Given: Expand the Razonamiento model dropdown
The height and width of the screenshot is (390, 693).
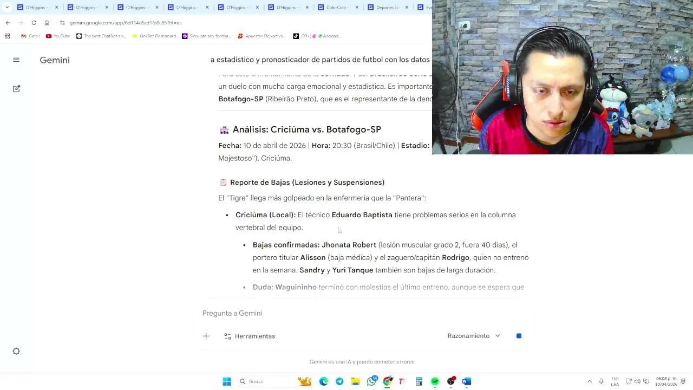Looking at the screenshot, I should (x=474, y=336).
